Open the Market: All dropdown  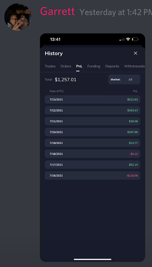pyautogui.click(x=124, y=79)
